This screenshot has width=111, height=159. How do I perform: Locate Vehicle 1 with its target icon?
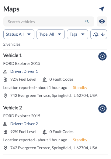coord(102,56)
